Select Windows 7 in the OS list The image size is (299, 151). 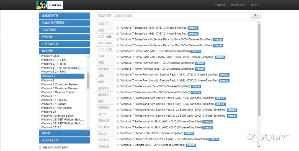tap(63, 76)
